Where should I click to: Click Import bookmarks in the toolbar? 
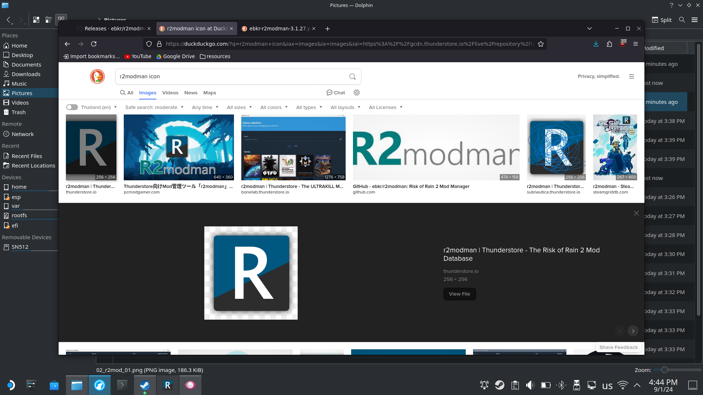(92, 56)
